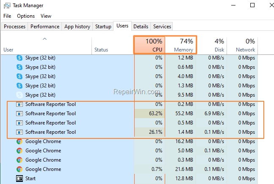Click the 21.6 MB memory cell
Screen dimensions: 274x184
tap(180, 169)
